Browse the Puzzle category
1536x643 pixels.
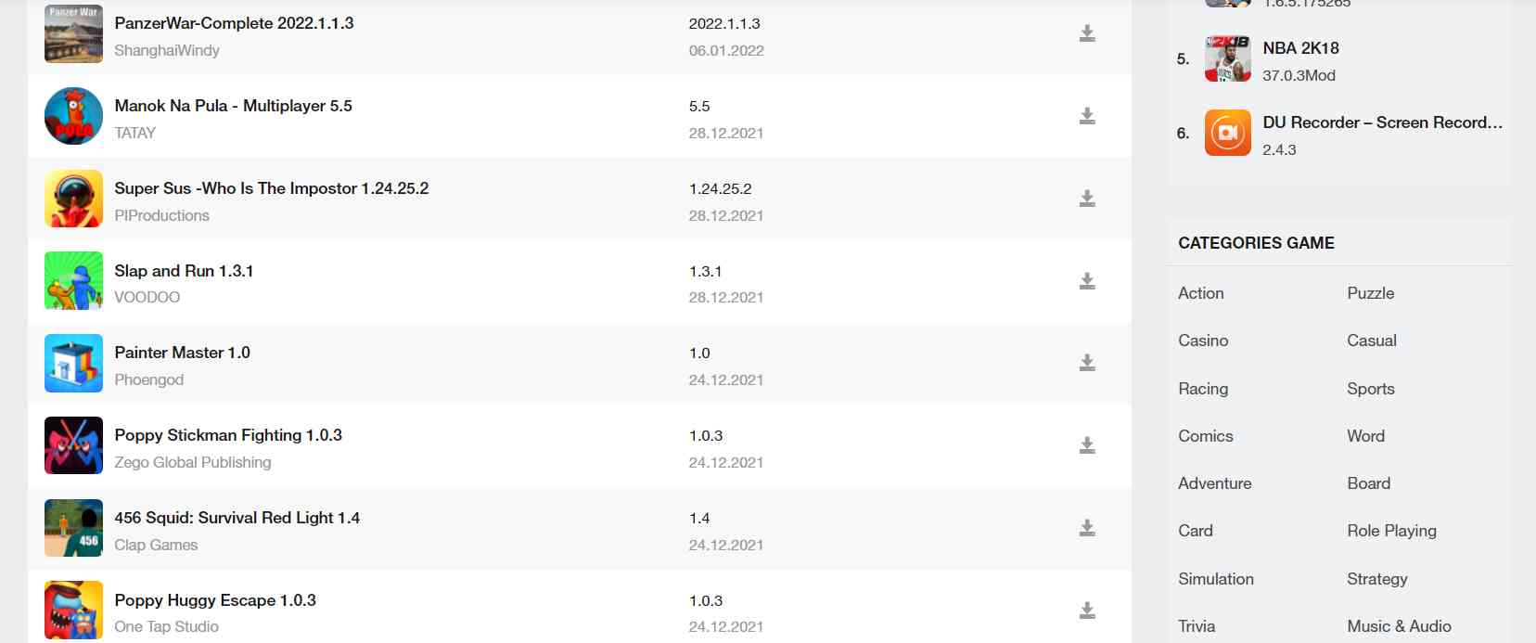[x=1371, y=293]
